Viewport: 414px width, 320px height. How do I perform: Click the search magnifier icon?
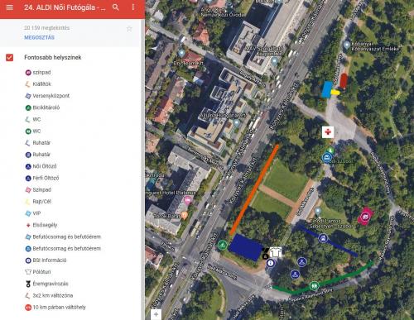[116, 7]
